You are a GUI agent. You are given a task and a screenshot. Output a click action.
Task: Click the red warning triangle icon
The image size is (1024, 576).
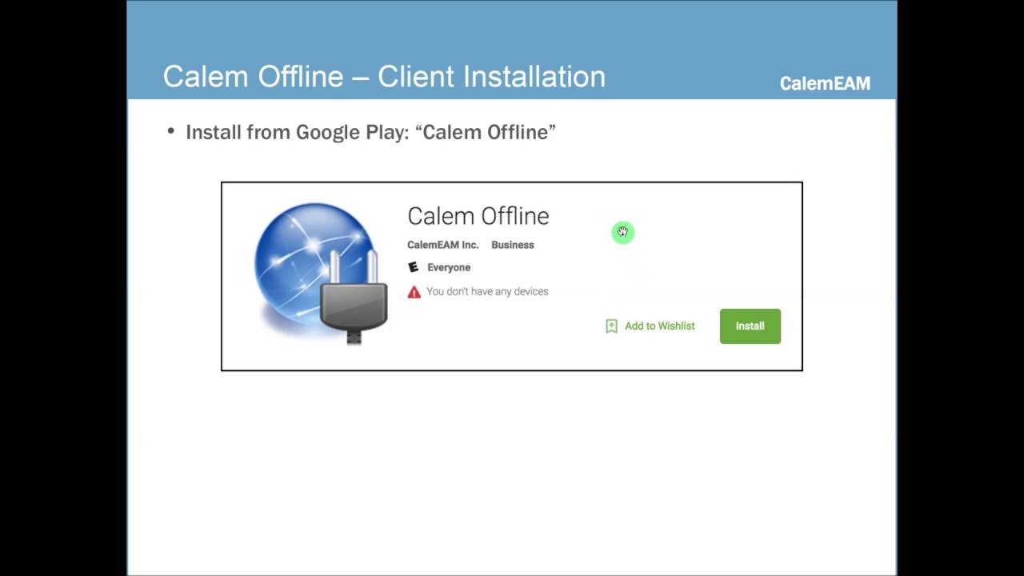pos(414,292)
